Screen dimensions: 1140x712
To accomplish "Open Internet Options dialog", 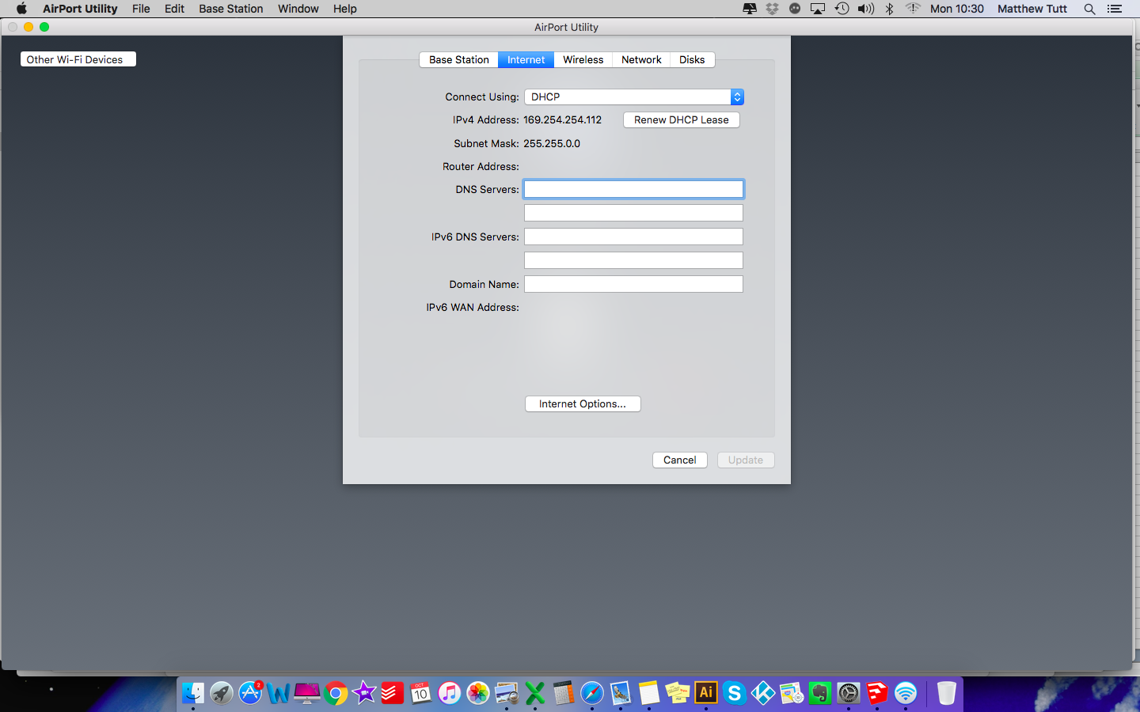I will tap(583, 404).
